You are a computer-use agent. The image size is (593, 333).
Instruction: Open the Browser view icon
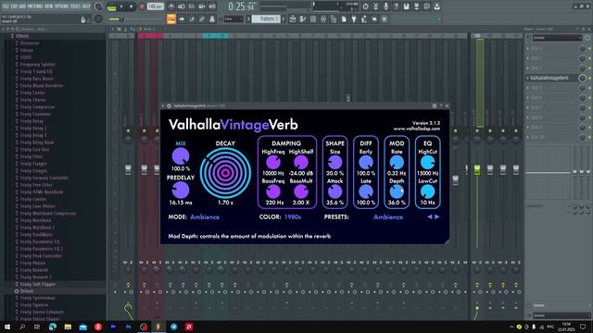pos(334,18)
